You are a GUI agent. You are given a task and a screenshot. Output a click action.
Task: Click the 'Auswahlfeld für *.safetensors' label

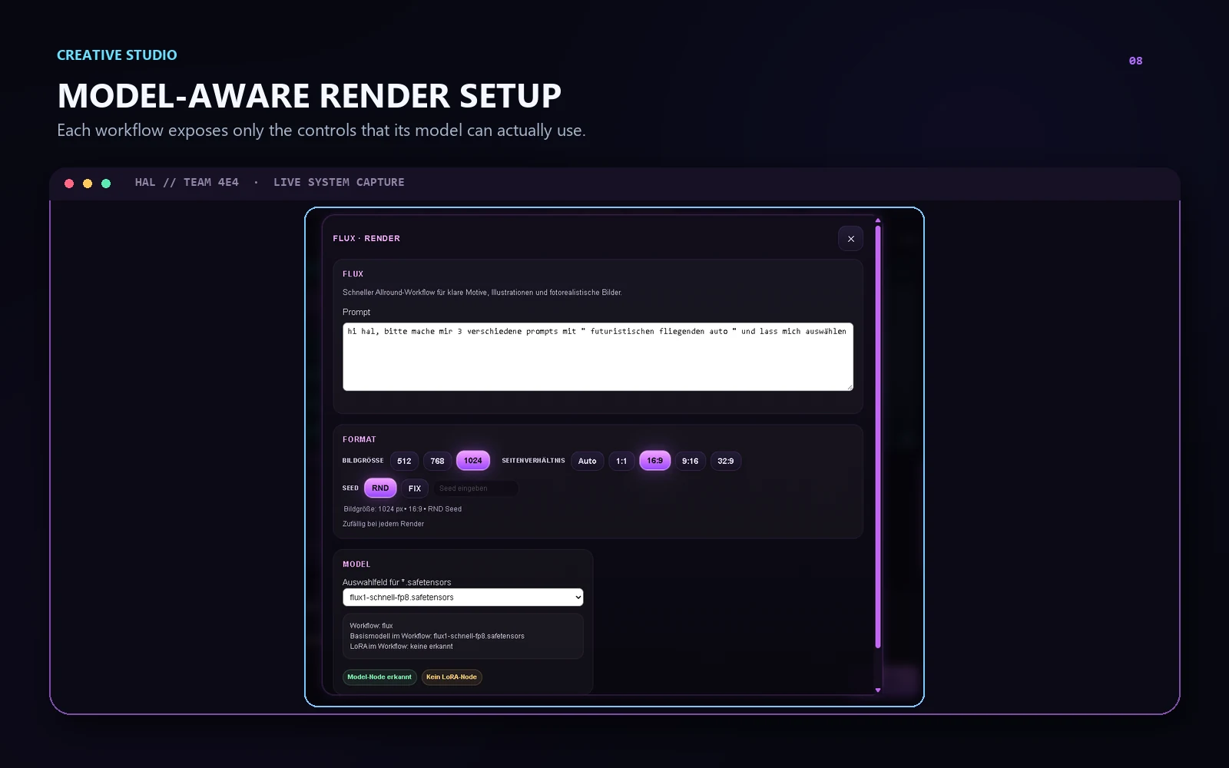[396, 582]
